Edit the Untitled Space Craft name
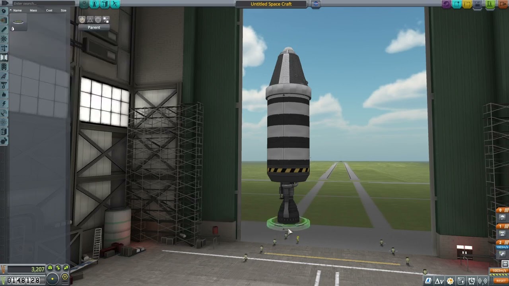The height and width of the screenshot is (286, 509). 271,4
